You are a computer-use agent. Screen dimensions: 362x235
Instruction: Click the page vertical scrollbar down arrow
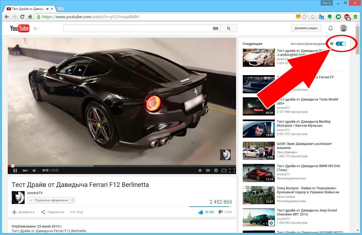pyautogui.click(x=358, y=230)
